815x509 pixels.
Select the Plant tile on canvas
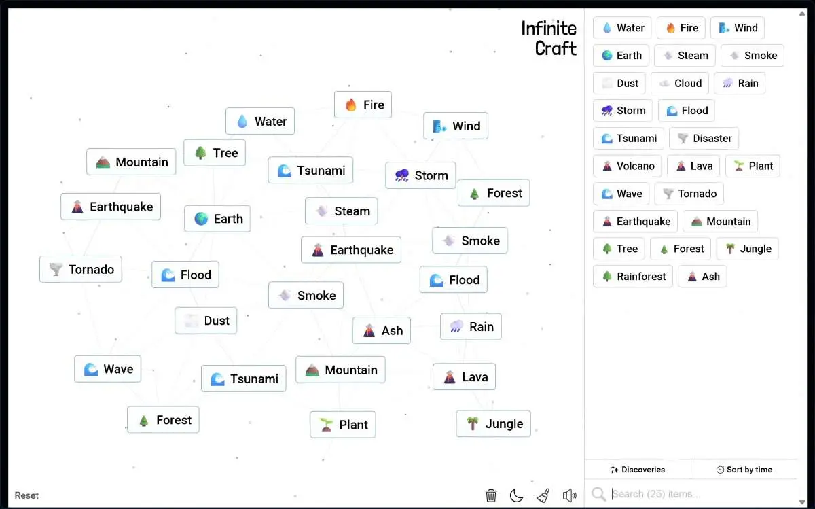[343, 425]
